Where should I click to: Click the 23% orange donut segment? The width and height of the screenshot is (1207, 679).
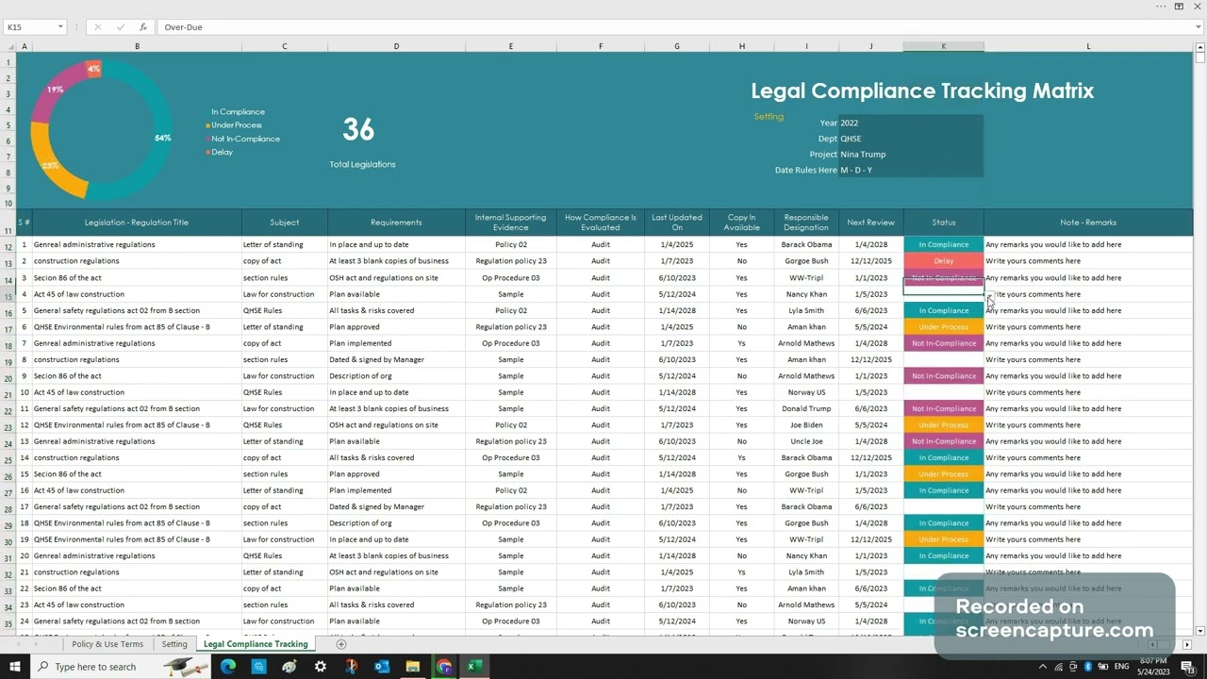point(53,165)
